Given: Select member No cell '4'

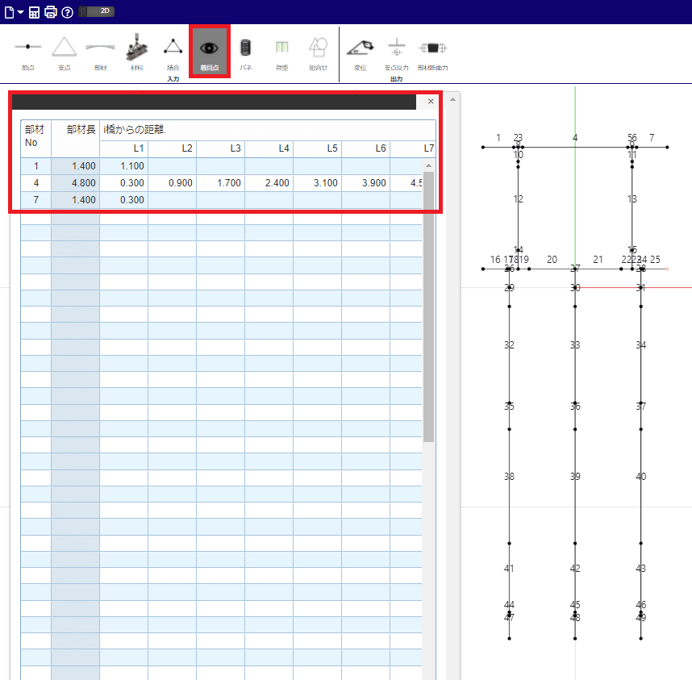Looking at the screenshot, I should click(35, 182).
